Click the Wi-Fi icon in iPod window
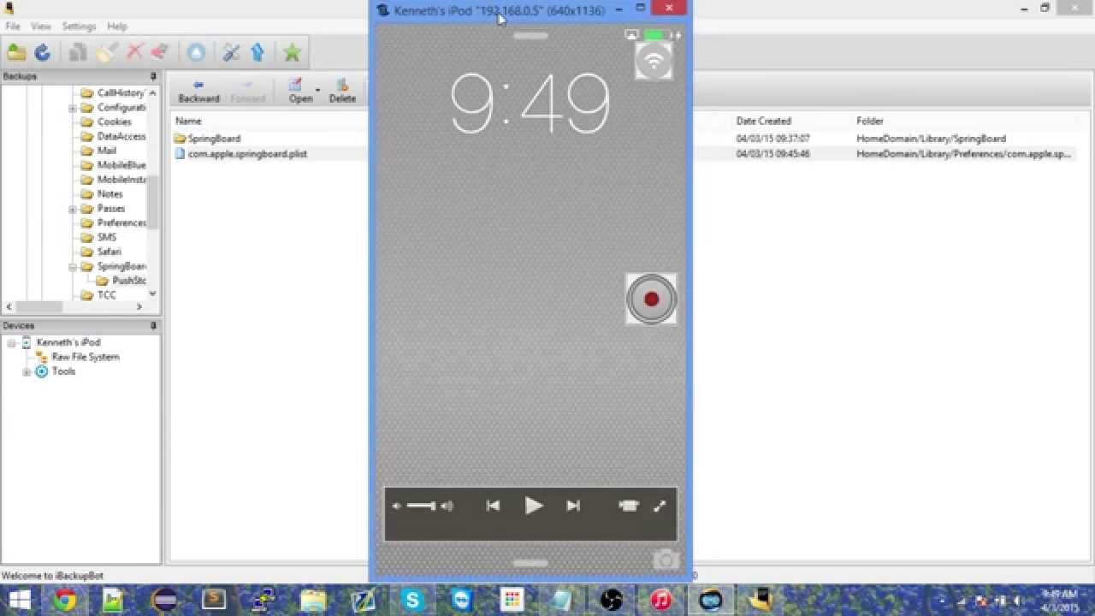The image size is (1095, 616). pos(654,61)
